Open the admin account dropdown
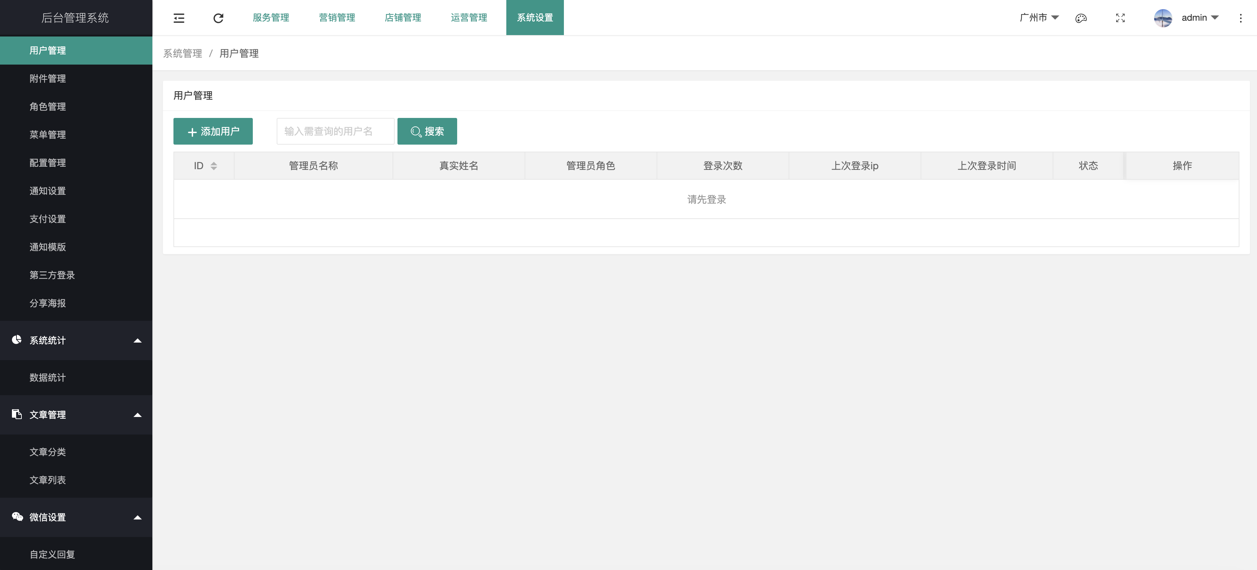Screen dimensions: 1257x570 click(1200, 18)
